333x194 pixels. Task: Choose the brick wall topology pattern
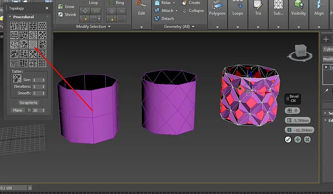tap(33, 26)
